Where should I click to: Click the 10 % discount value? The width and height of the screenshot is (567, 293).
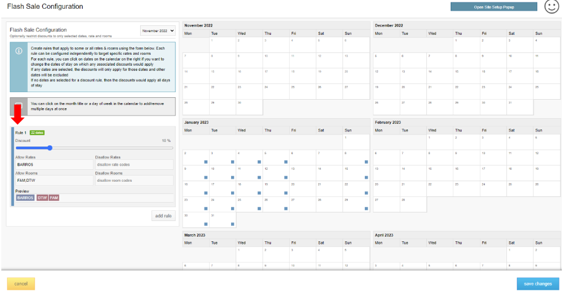pyautogui.click(x=166, y=141)
